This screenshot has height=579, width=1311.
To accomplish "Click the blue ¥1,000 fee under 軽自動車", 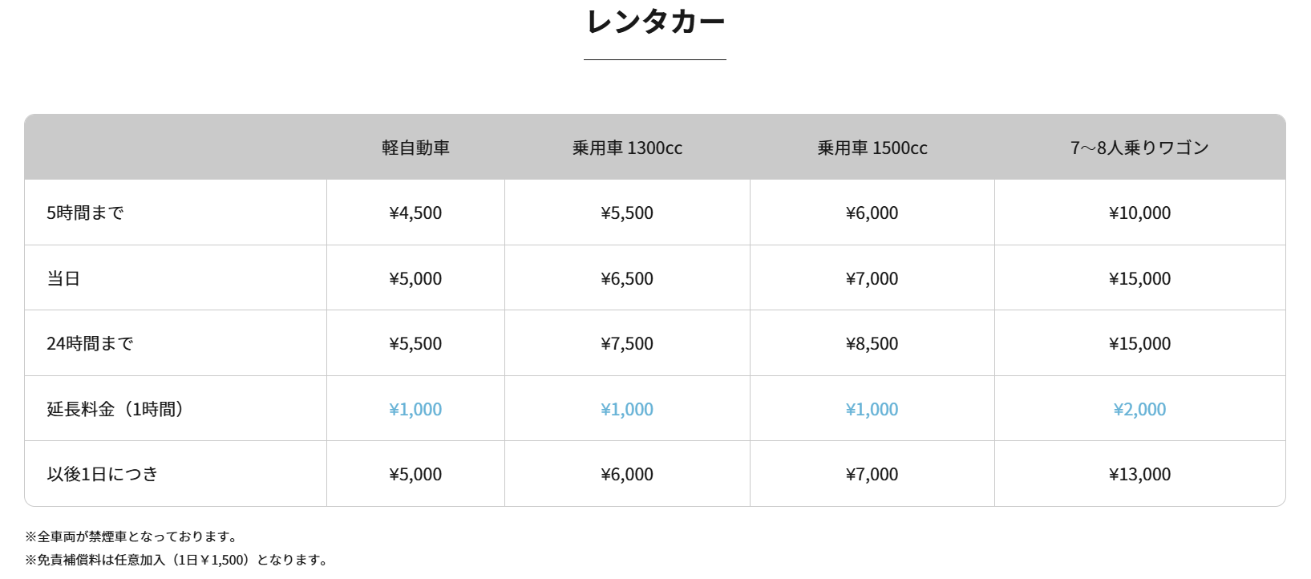I will (x=415, y=409).
